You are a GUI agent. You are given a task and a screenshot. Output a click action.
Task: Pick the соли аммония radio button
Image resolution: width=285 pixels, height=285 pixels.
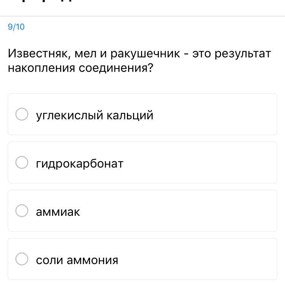tap(22, 259)
